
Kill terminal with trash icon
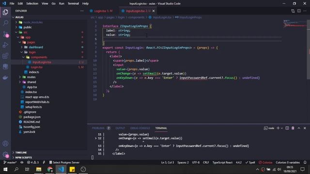pyautogui.click(x=293, y=128)
